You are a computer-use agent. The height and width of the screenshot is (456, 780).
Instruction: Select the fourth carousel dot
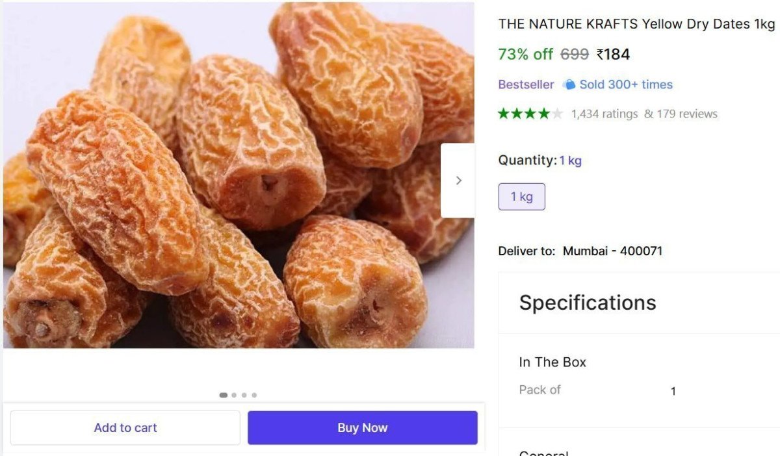(254, 394)
